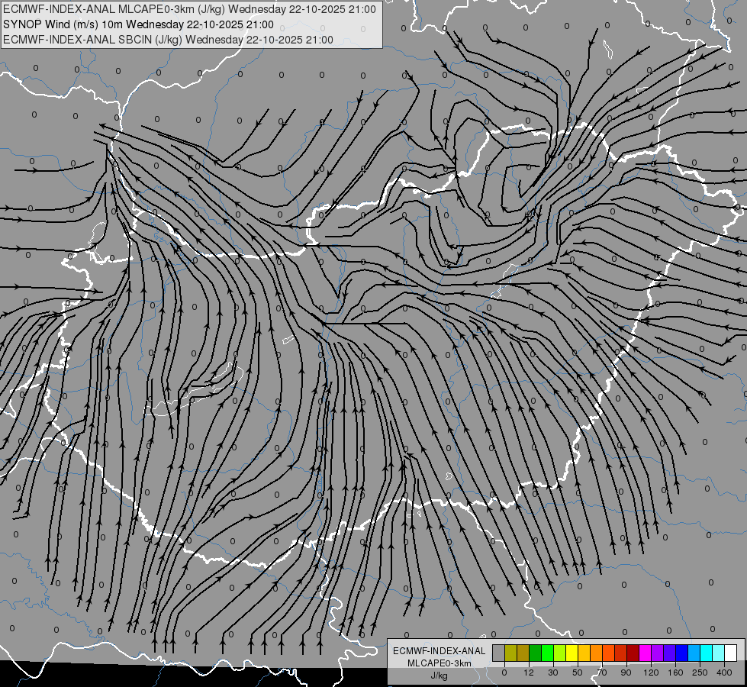Viewport: 747px width, 687px height.
Task: Click the J/kg legend unit label
Action: [x=440, y=676]
